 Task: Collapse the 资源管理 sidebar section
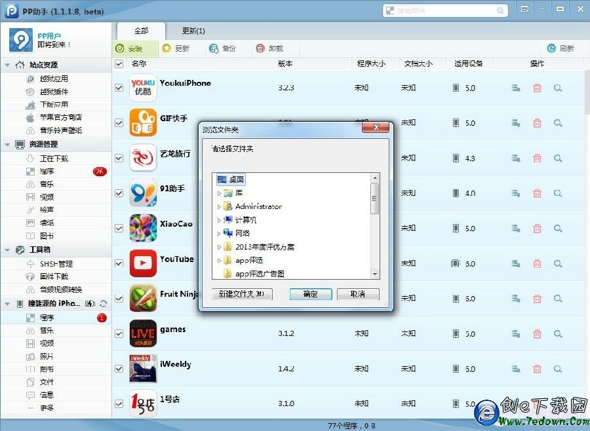tap(7, 144)
